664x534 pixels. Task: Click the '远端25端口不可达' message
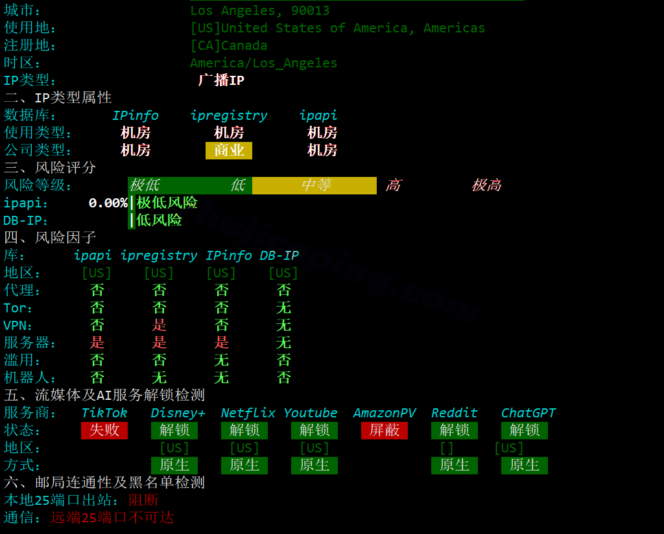point(112,518)
